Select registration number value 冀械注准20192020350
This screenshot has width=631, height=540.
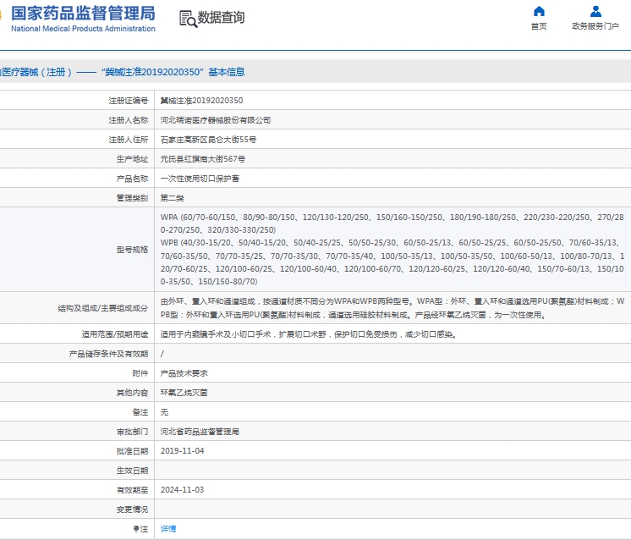click(x=201, y=101)
